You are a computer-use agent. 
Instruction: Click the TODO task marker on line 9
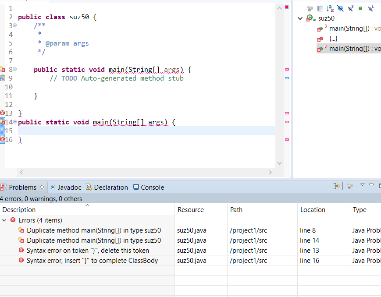point(2,78)
